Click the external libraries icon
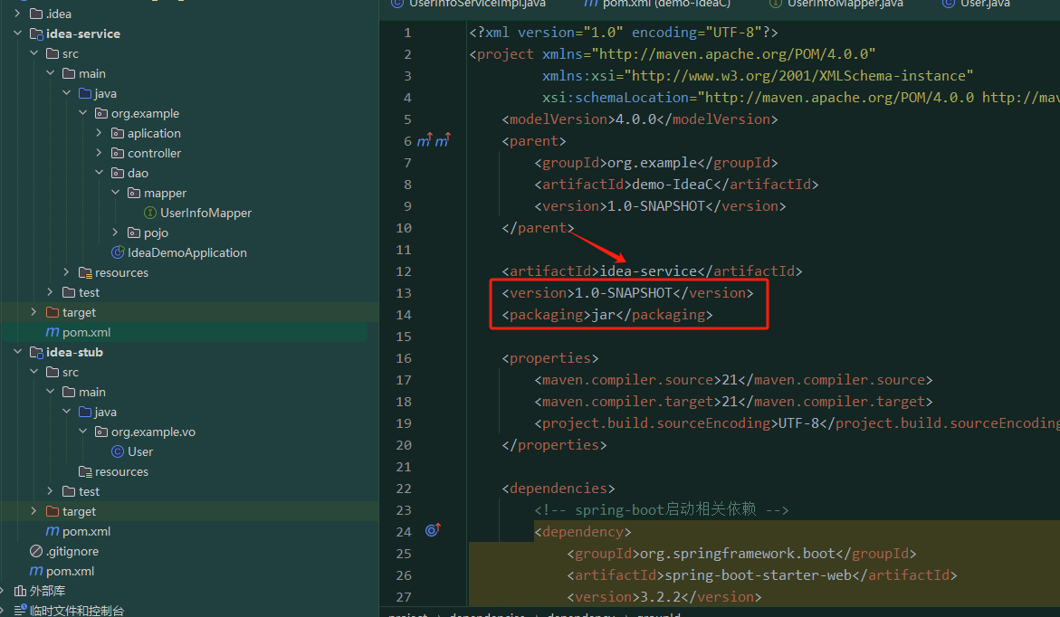Screen dimensions: 1060x617 click(20, 592)
